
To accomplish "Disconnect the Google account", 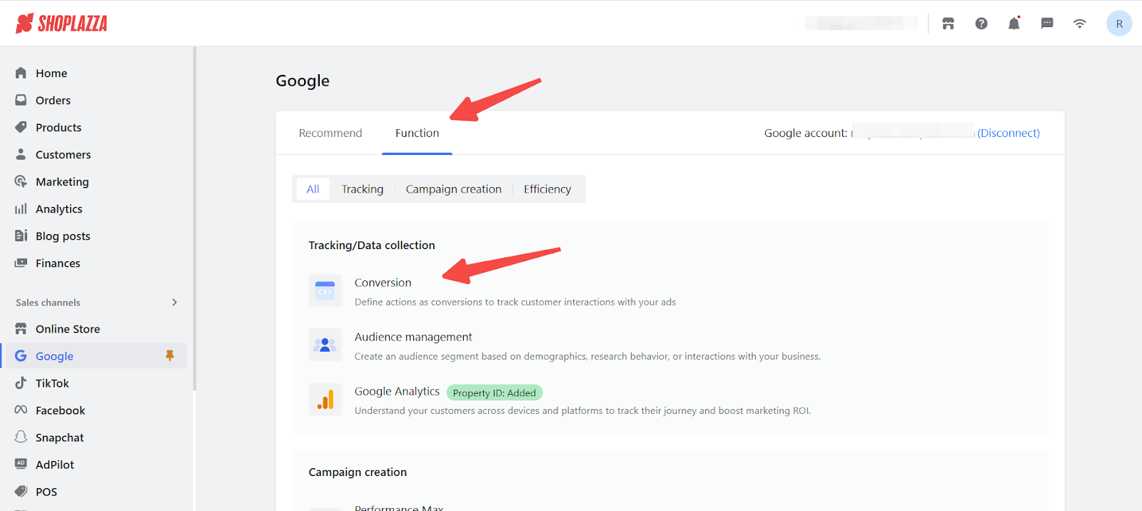I will coord(1009,133).
